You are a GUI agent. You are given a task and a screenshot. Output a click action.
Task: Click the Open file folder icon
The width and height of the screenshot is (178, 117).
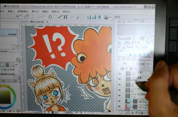[x=27, y=17]
